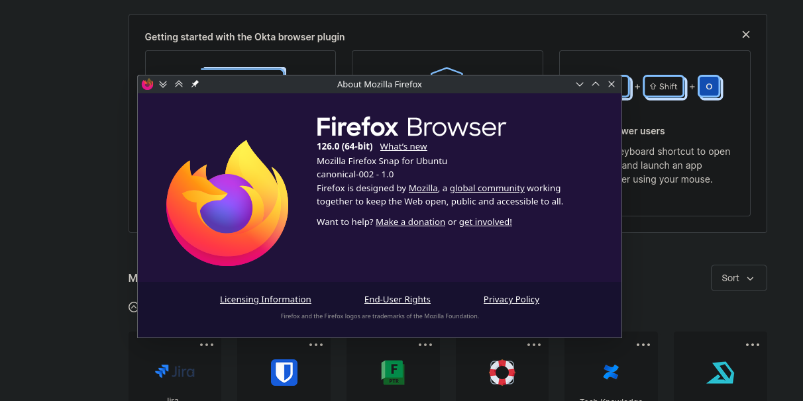803x401 pixels.
Task: Toggle keep-above with the double up arrows
Action: [x=179, y=84]
